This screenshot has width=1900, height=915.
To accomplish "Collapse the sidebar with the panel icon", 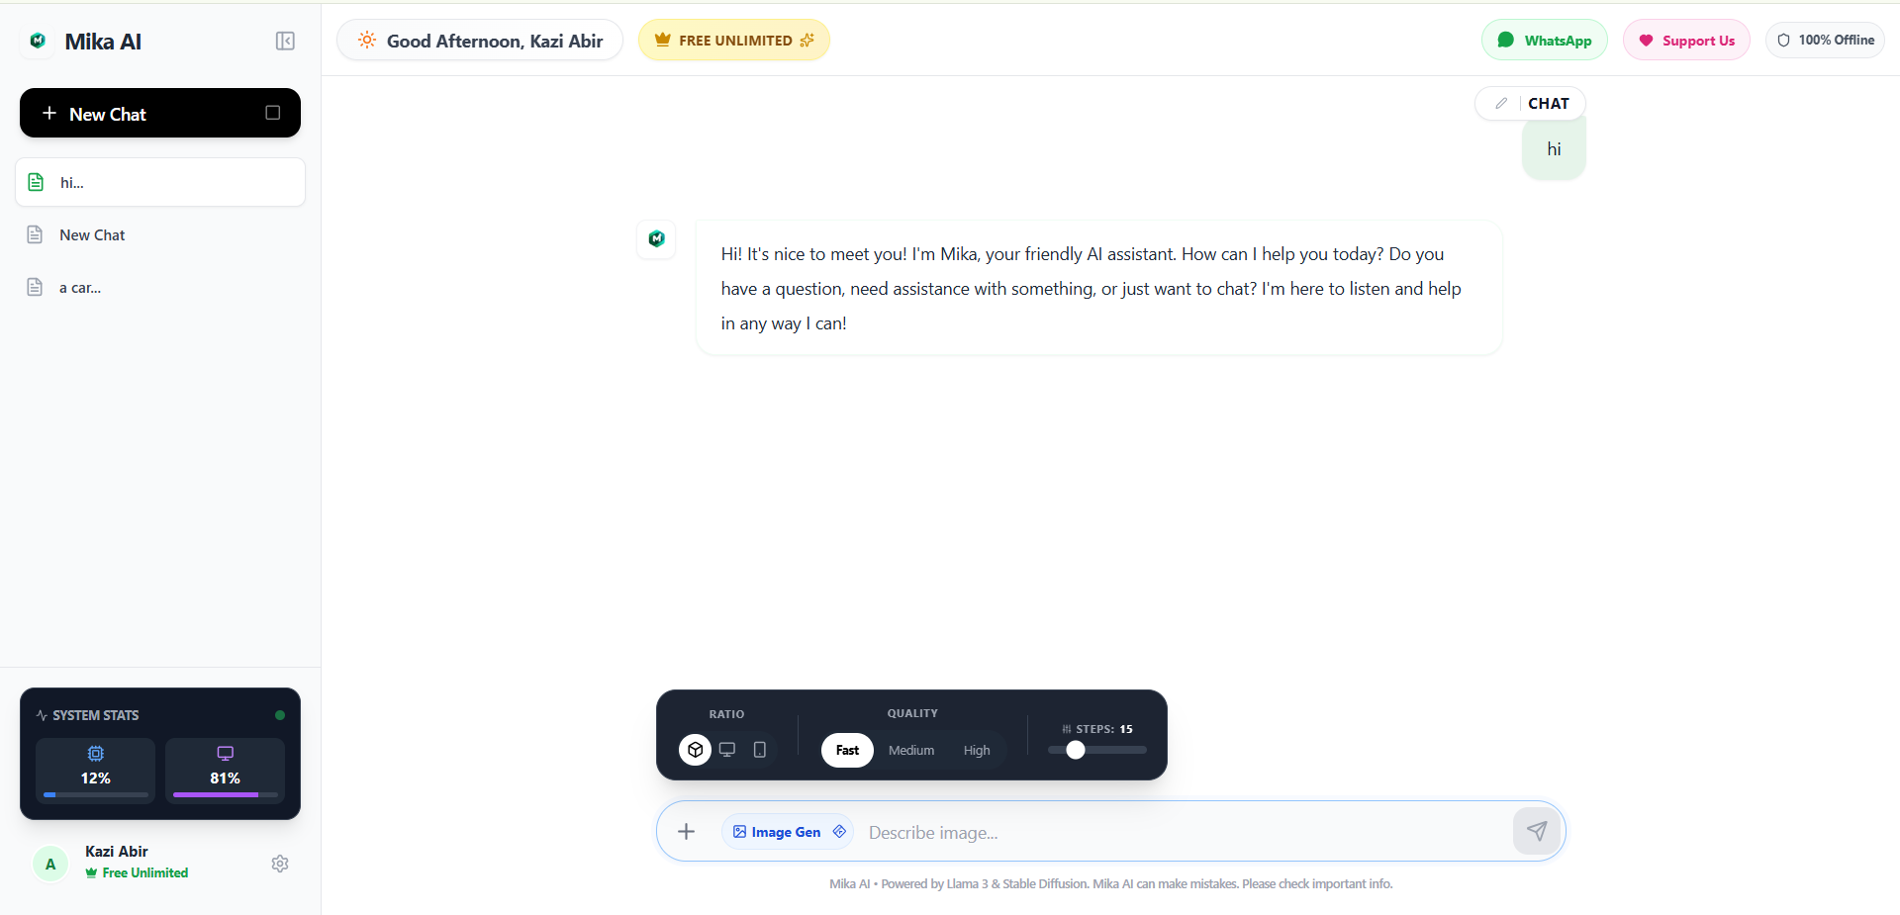I will tap(285, 41).
